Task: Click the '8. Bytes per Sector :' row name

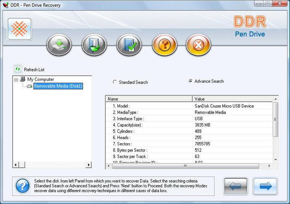Action: (x=130, y=150)
